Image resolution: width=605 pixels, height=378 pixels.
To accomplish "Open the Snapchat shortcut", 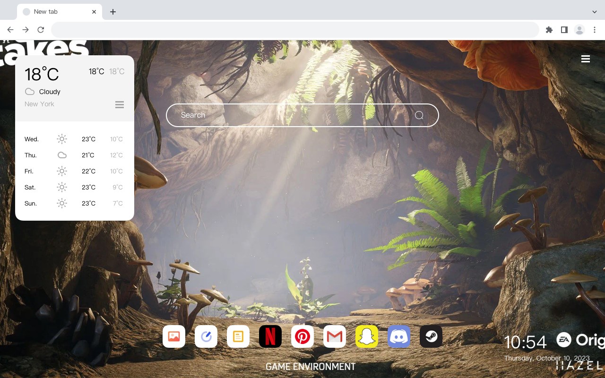I will click(367, 336).
